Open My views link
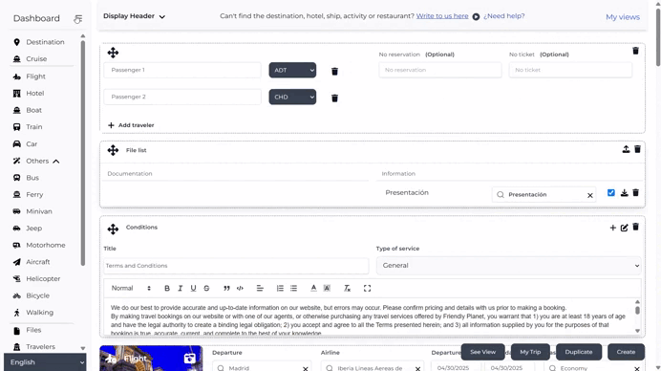The width and height of the screenshot is (661, 371). (x=623, y=17)
